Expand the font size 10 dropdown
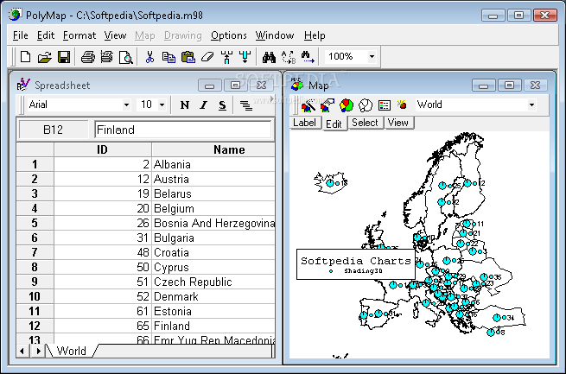The width and height of the screenshot is (566, 374). click(162, 105)
